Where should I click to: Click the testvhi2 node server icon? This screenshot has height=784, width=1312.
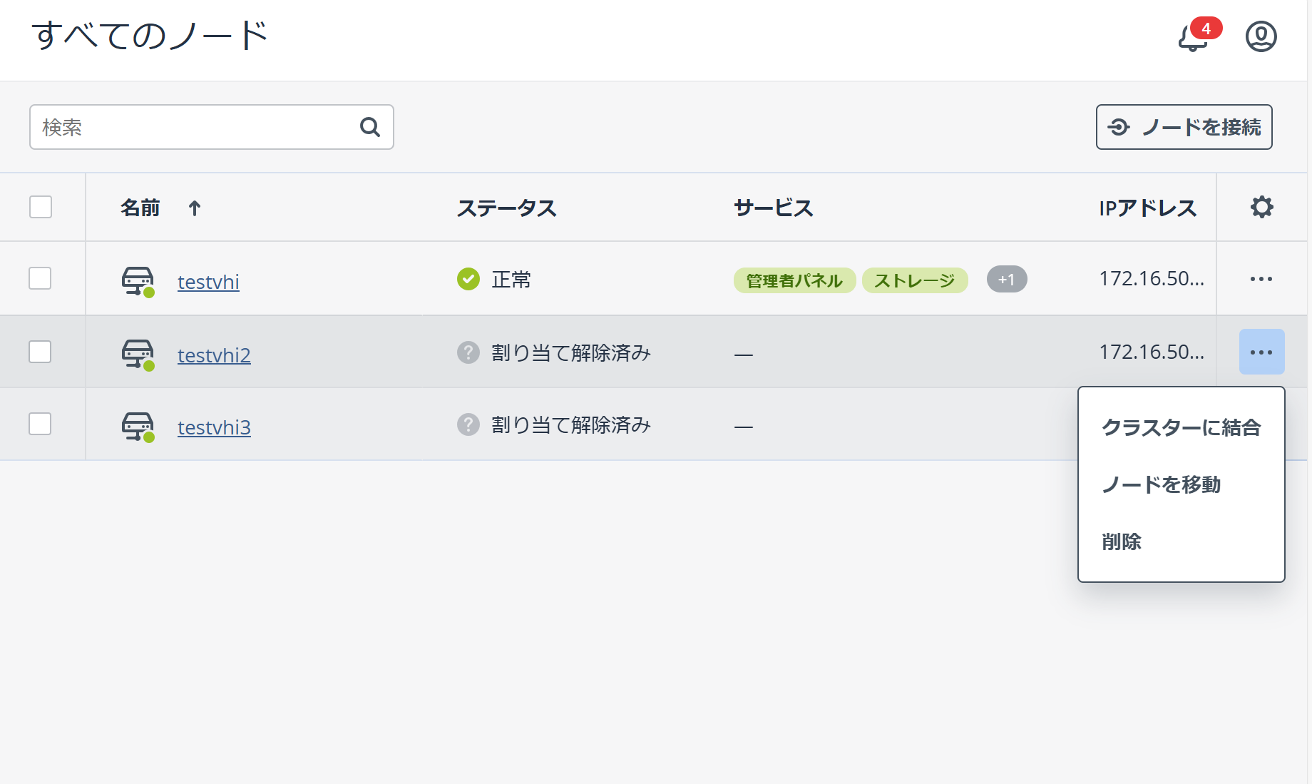tap(138, 354)
